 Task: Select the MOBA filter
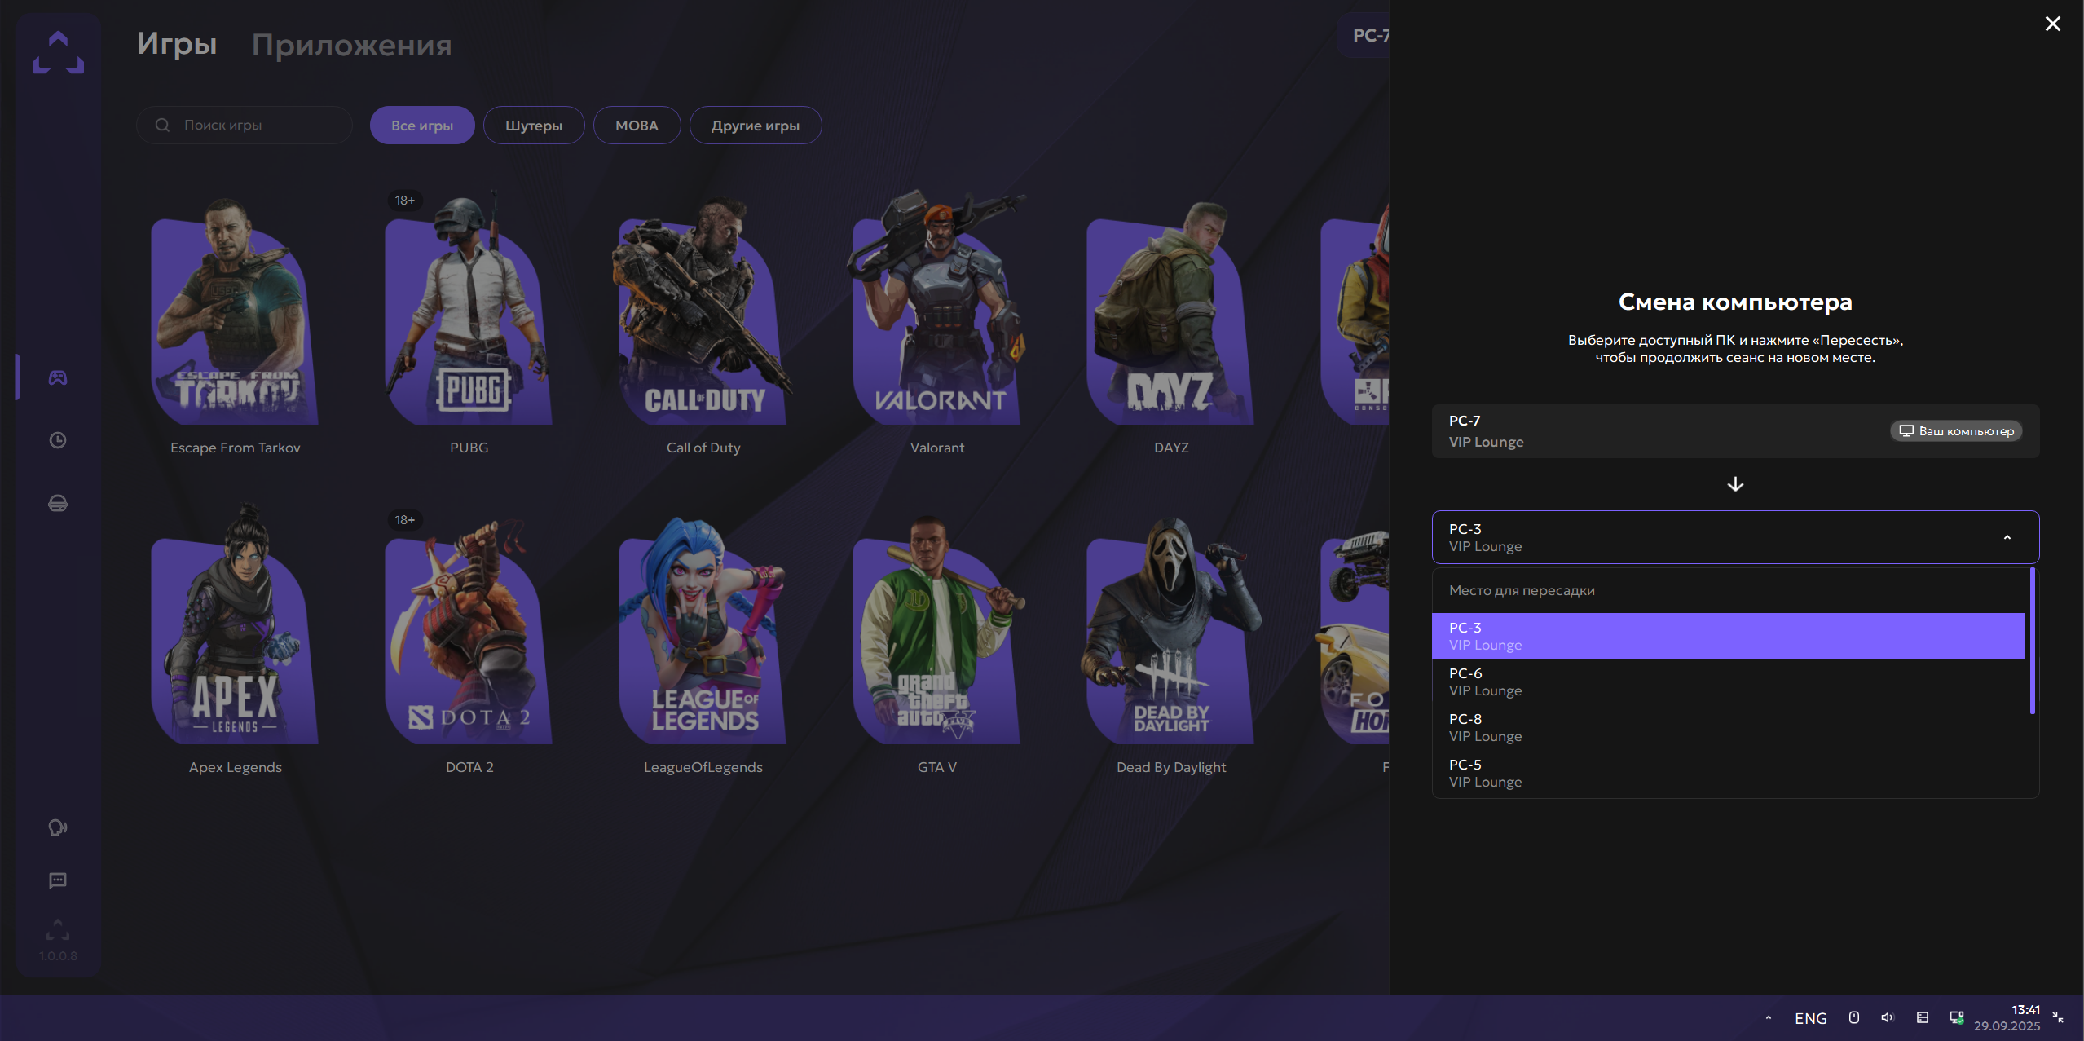(x=637, y=126)
